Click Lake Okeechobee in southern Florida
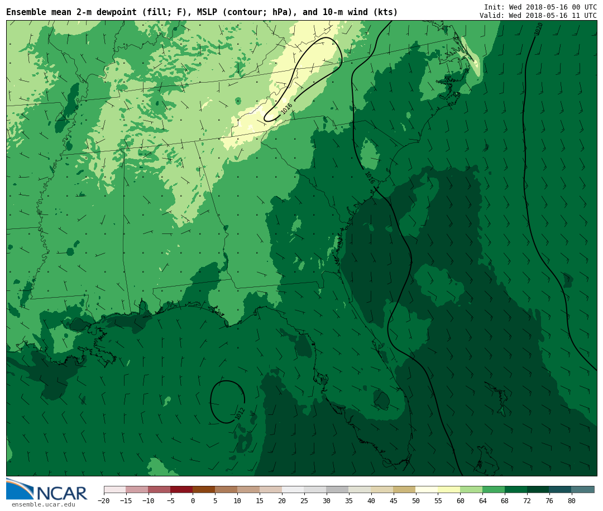Image resolution: width=603 pixels, height=511 pixels. pyautogui.click(x=381, y=399)
